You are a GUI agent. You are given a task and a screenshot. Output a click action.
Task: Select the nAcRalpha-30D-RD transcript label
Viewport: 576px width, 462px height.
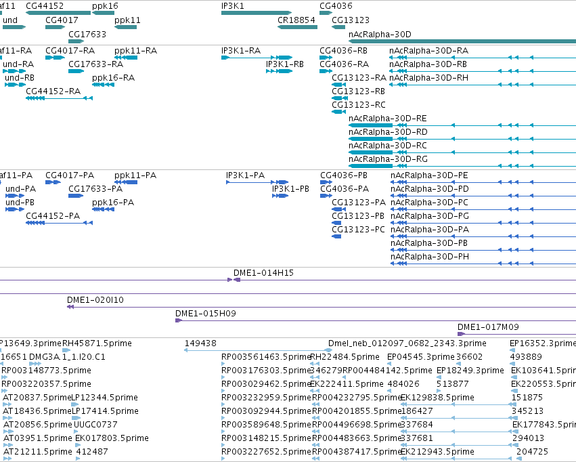388,132
